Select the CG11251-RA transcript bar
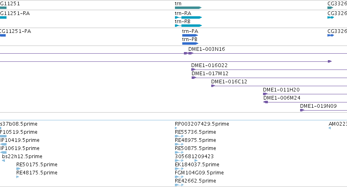This screenshot has width=347, height=187. 3,17
